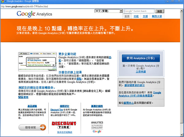Click the scrollbar up arrow
184x137 pixels.
(x=182, y=11)
